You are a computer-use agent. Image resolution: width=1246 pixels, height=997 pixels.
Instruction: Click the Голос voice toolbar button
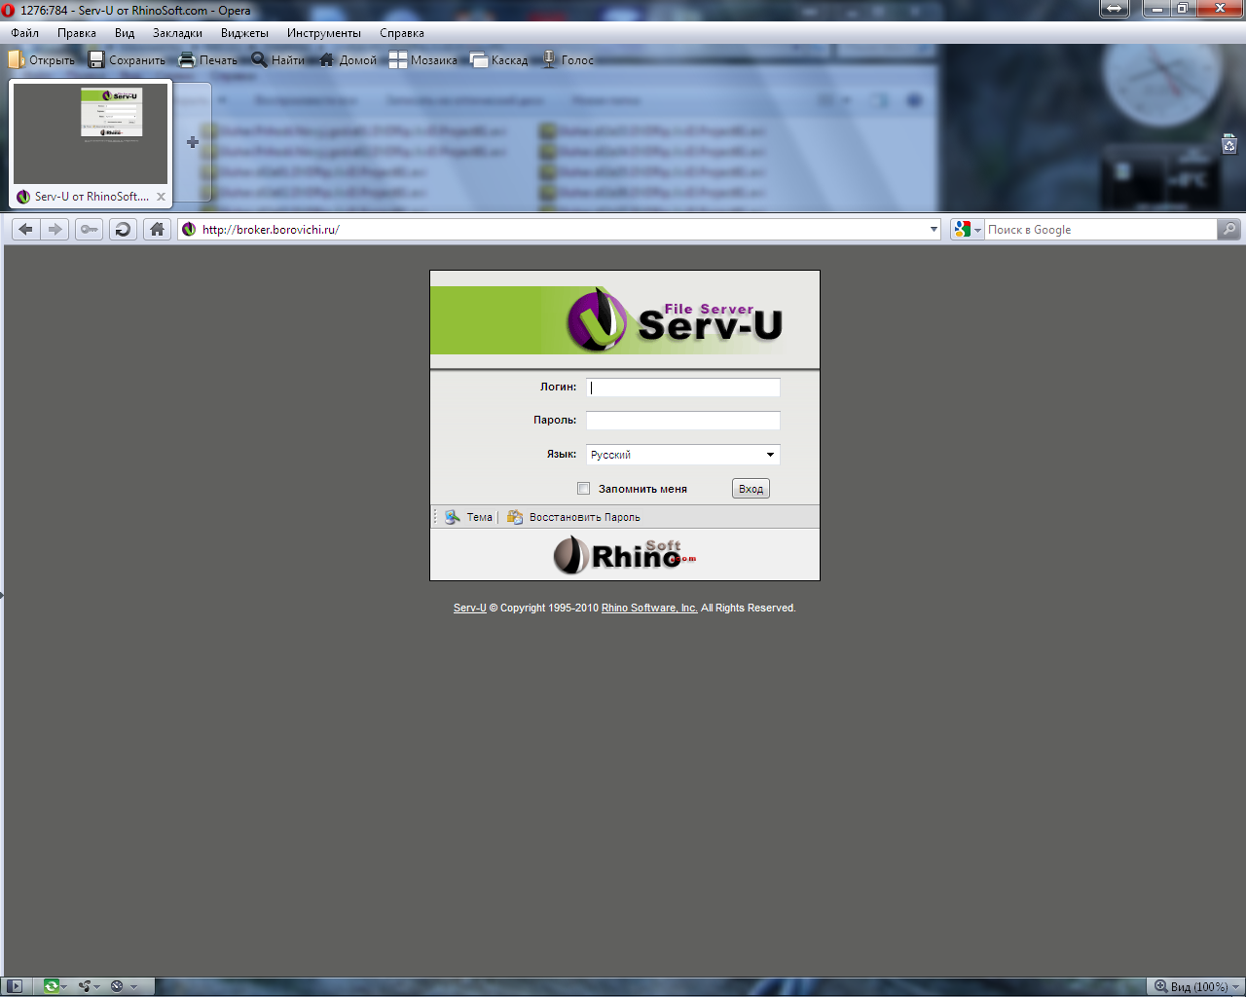568,60
